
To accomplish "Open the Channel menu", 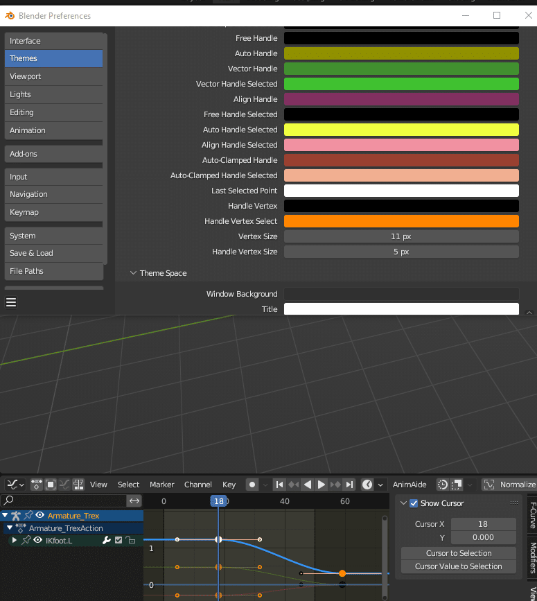I will click(x=197, y=485).
